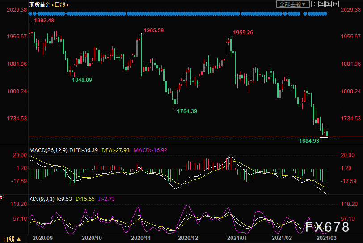Click the MACD left axis 20.00 label

pos(20,155)
